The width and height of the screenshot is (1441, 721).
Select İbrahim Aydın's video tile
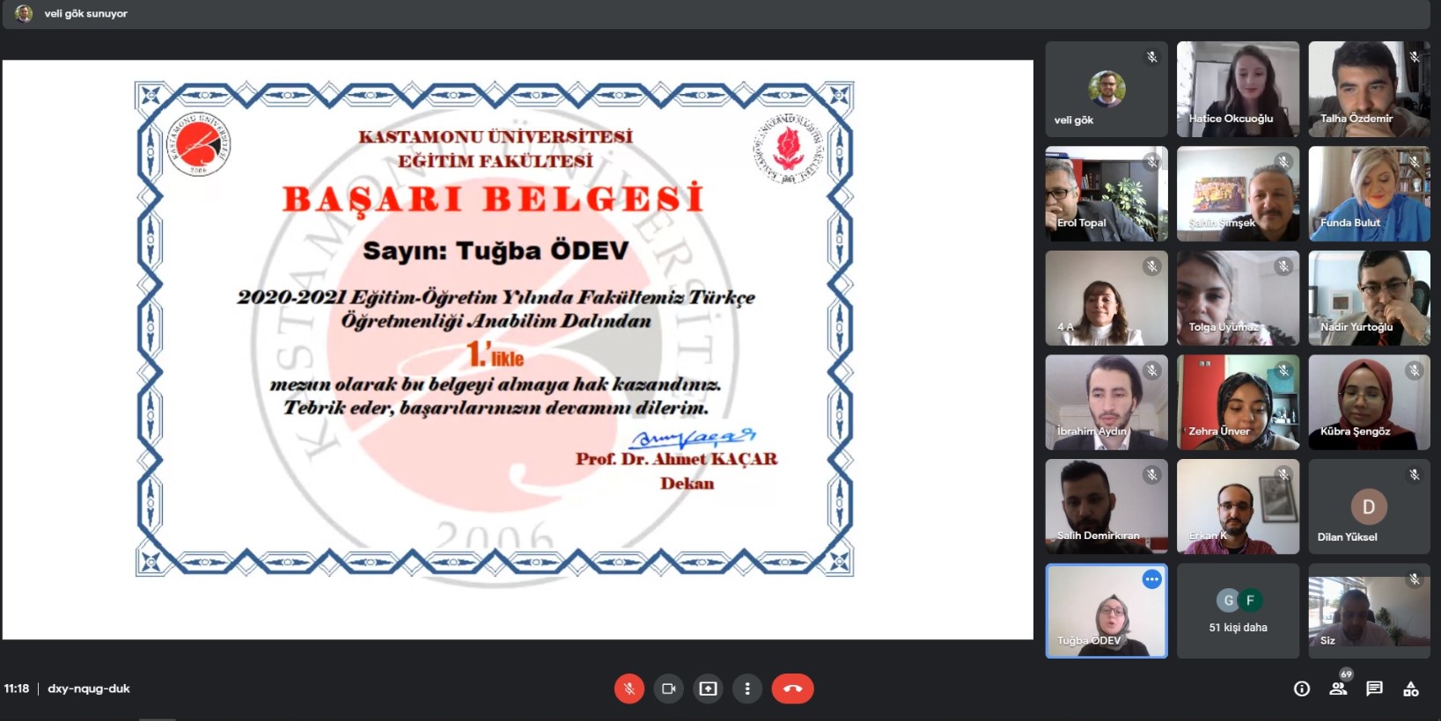point(1106,403)
